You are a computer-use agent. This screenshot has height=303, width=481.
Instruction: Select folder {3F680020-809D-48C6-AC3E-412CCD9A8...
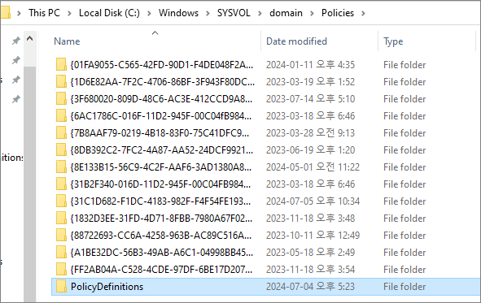click(161, 99)
